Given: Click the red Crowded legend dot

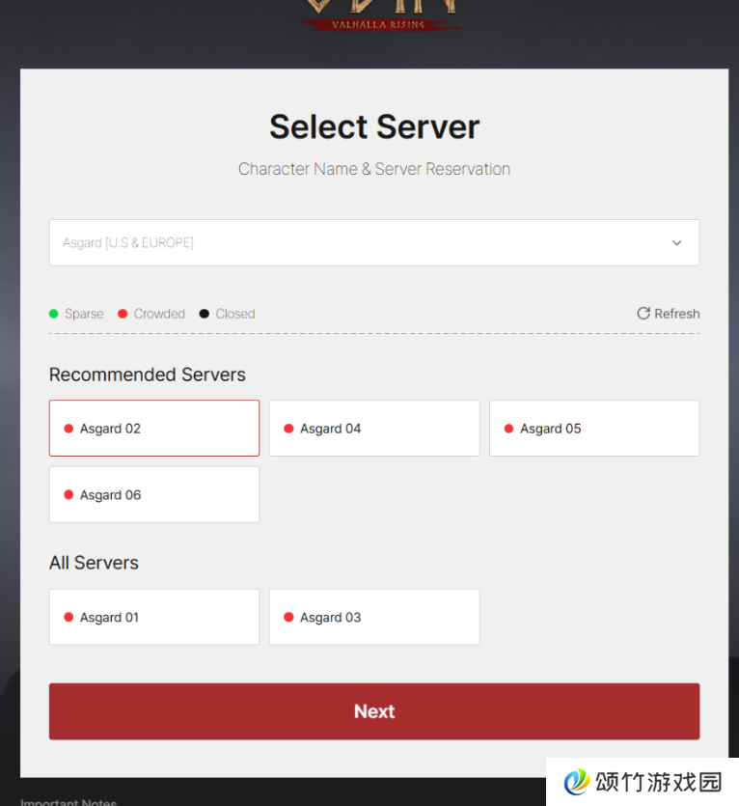Looking at the screenshot, I should coord(123,314).
